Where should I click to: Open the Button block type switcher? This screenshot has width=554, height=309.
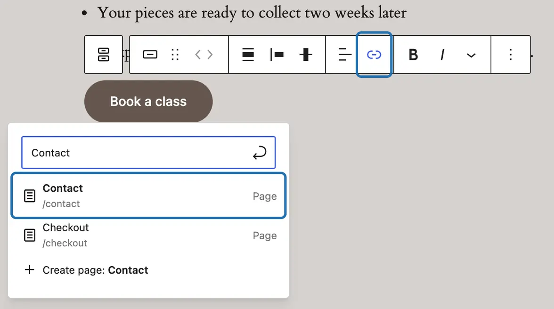click(150, 54)
